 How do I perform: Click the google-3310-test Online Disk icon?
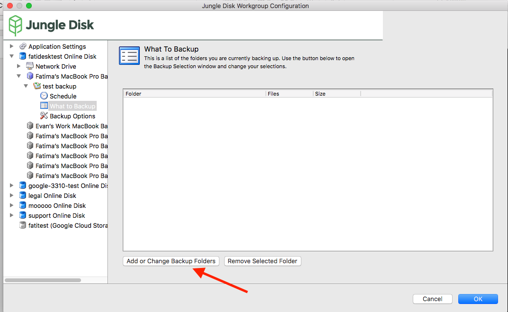point(23,186)
